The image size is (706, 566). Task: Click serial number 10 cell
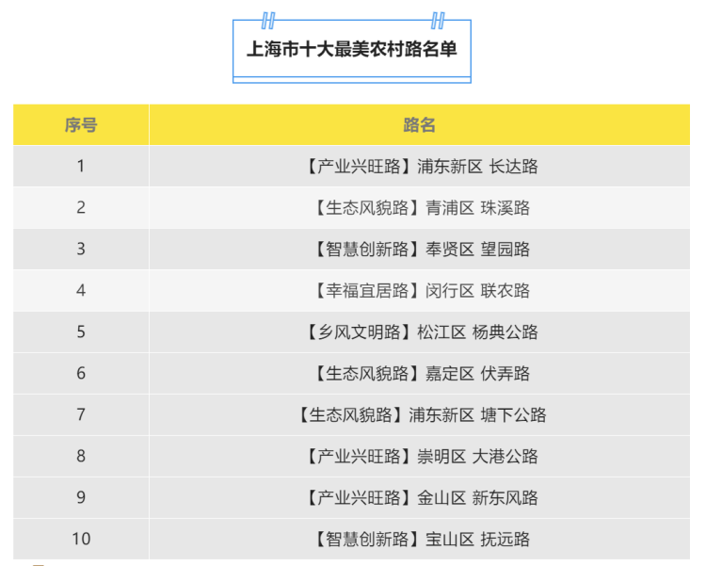click(x=81, y=540)
